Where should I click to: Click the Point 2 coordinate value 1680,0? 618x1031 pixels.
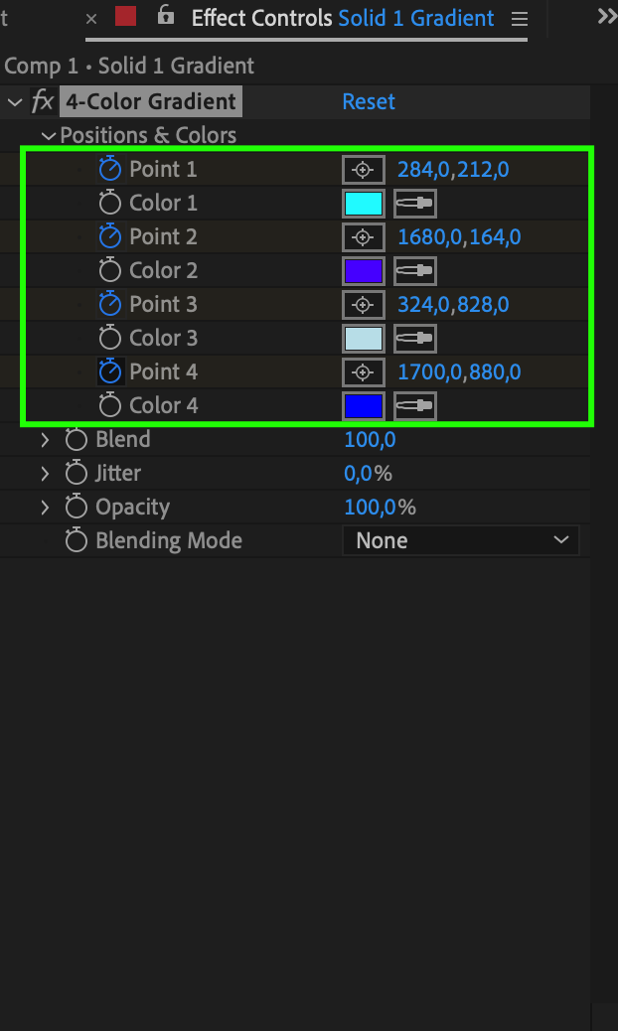pos(423,236)
